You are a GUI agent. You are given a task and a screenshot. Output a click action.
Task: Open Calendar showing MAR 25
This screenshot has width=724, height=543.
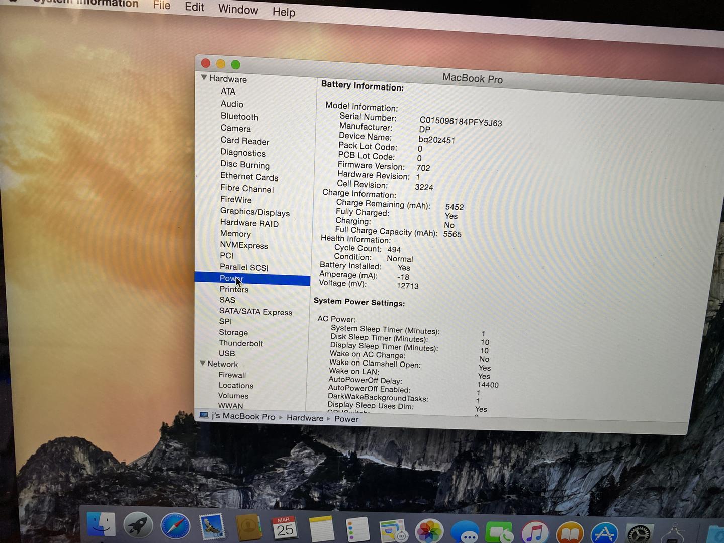285,529
